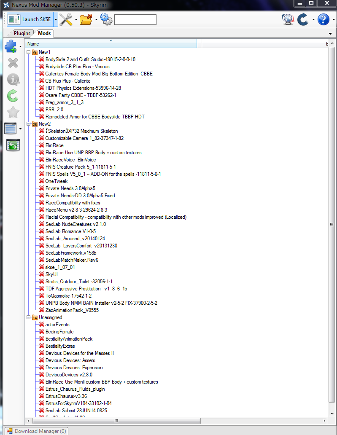The height and width of the screenshot is (435, 337).
Task: Click the Add Mod puzzle piece icon
Action: click(11, 46)
